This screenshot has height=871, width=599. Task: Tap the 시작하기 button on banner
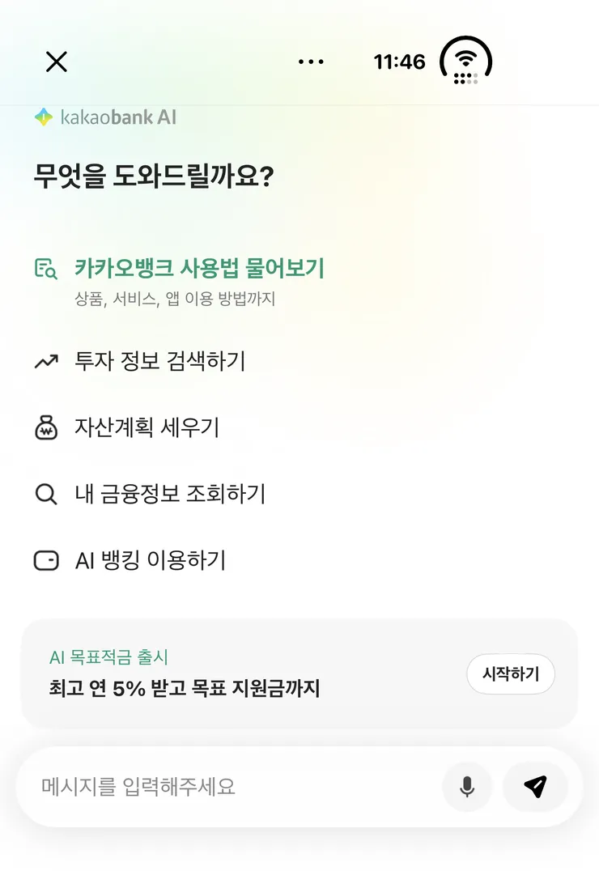pyautogui.click(x=511, y=673)
